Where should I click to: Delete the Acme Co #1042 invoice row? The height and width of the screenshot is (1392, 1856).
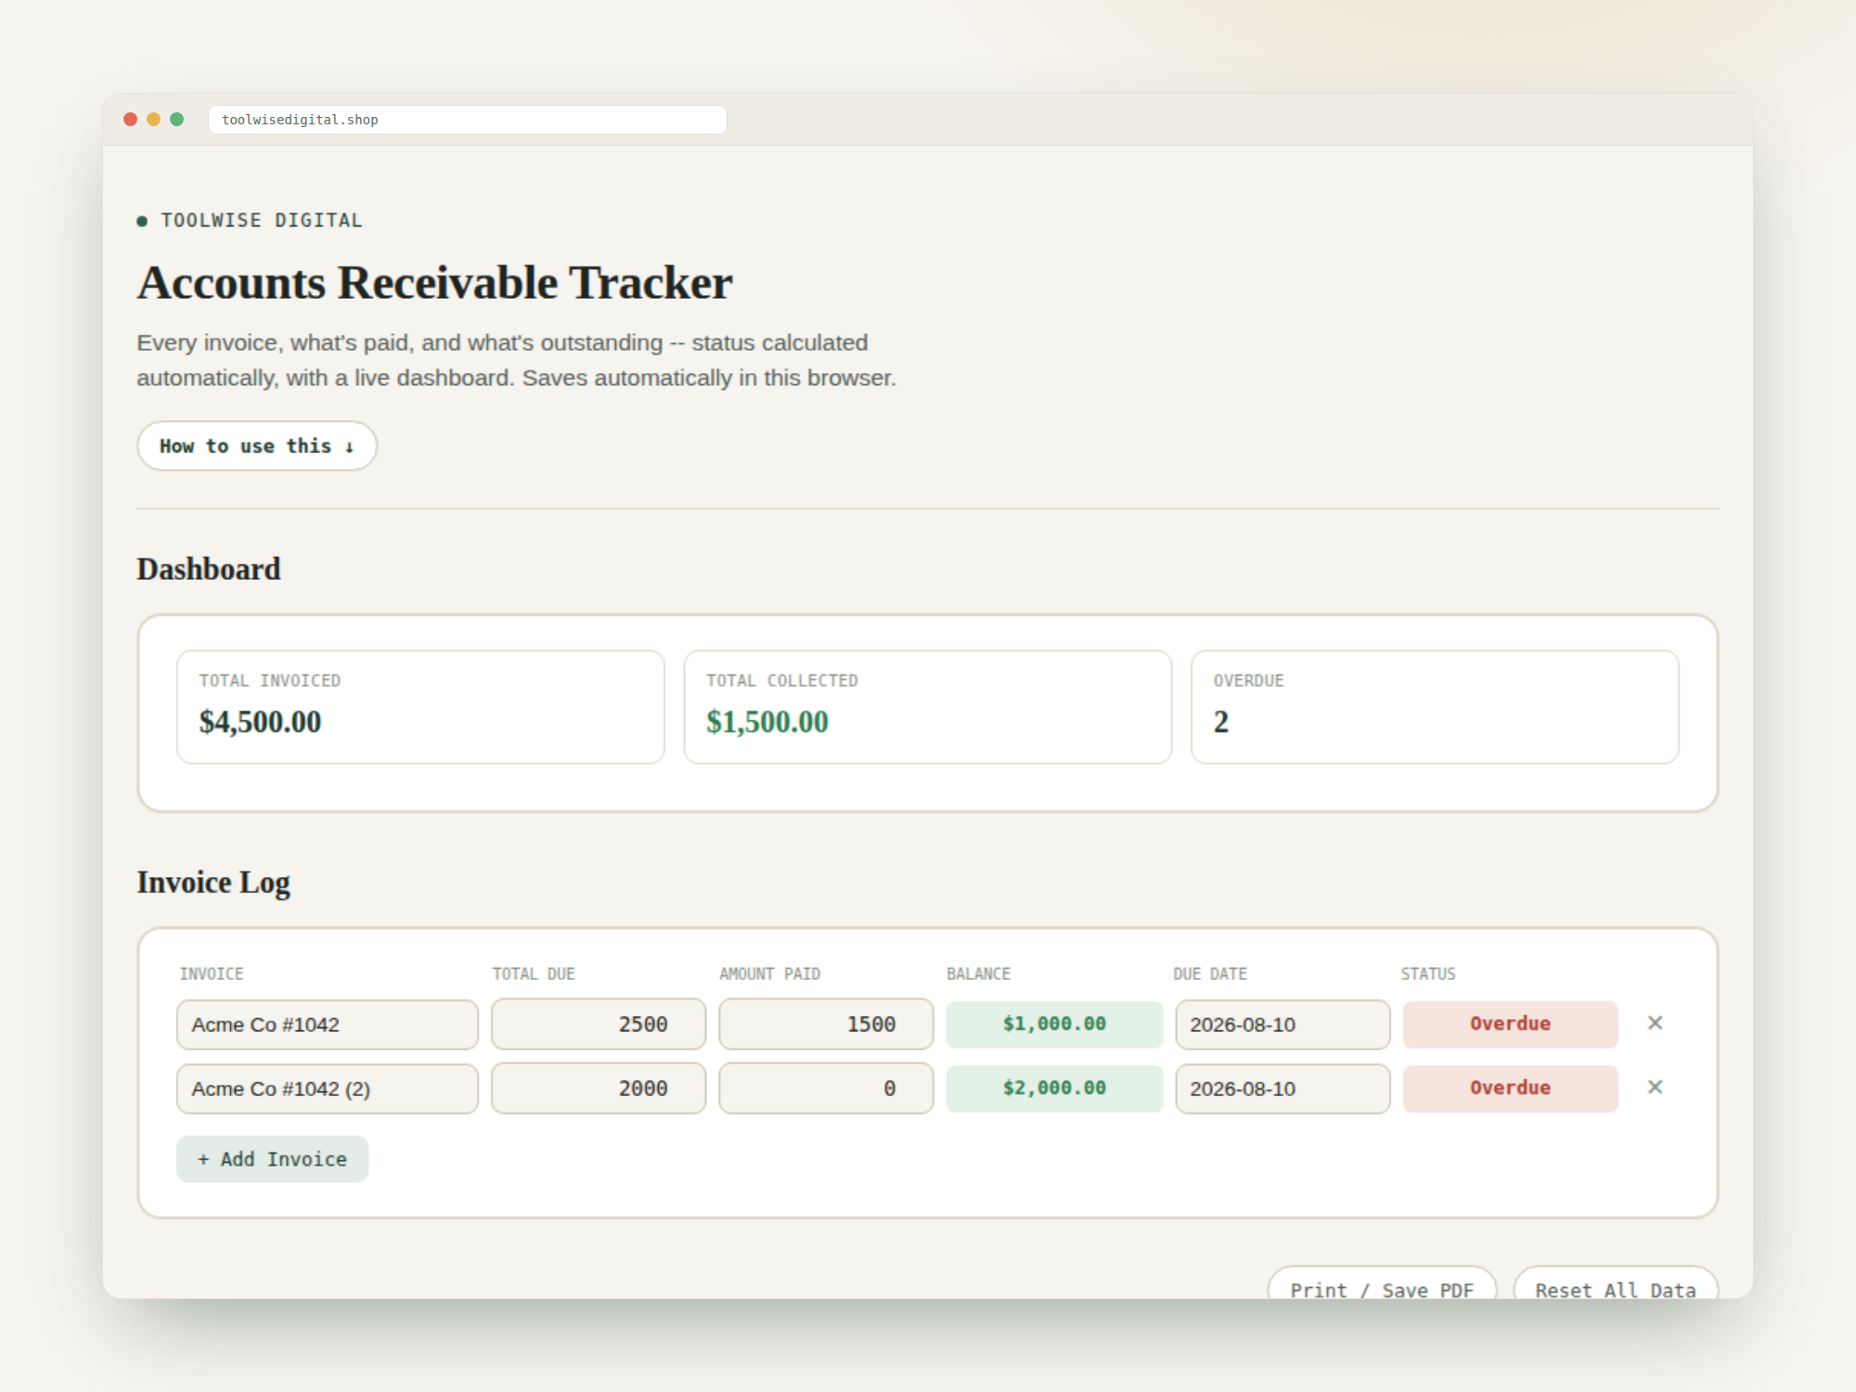coord(1655,1023)
